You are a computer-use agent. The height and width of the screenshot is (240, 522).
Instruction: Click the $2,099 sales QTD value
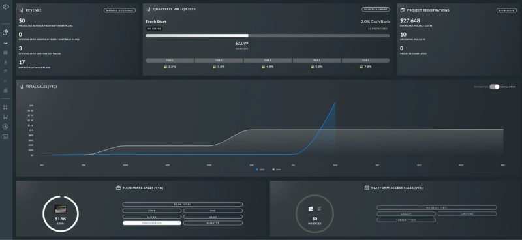point(241,43)
